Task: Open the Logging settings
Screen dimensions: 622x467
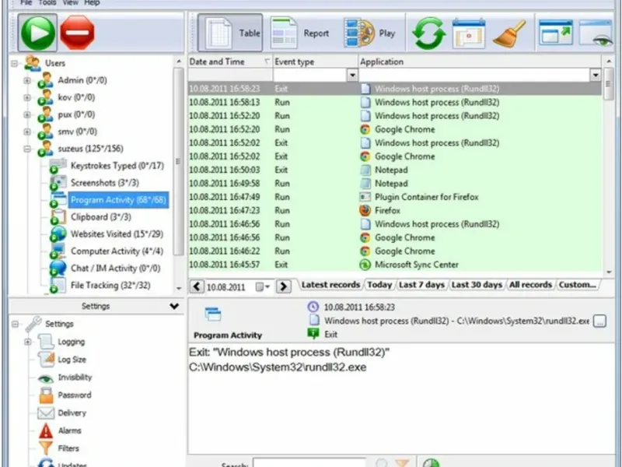Action: click(71, 342)
